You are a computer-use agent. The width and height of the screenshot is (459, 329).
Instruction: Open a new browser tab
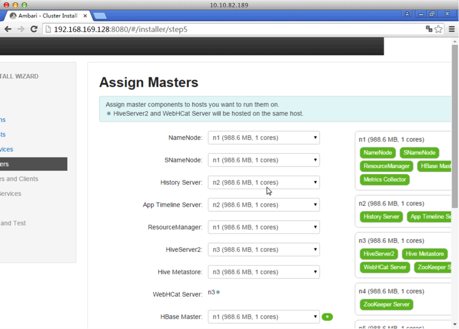point(100,16)
